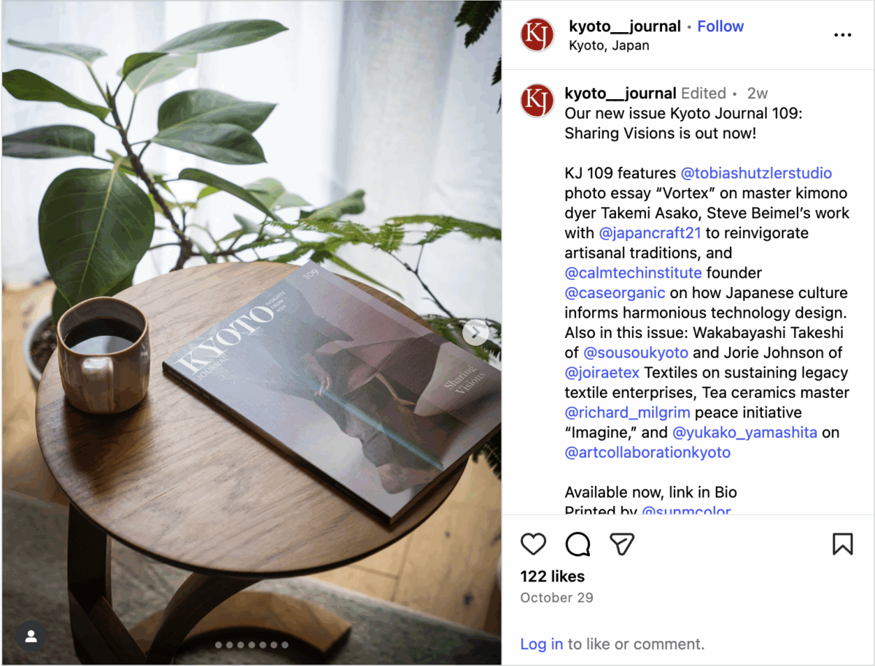Open Kyoto Journal avatar beside caption
Screen dimensions: 875x666
(x=538, y=101)
